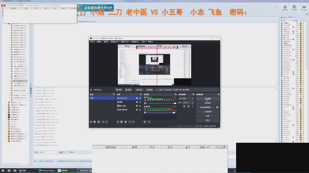Viewport: 309px width, 173px height.
Task: Open desktop audio channel options dots
Action: pos(145,110)
